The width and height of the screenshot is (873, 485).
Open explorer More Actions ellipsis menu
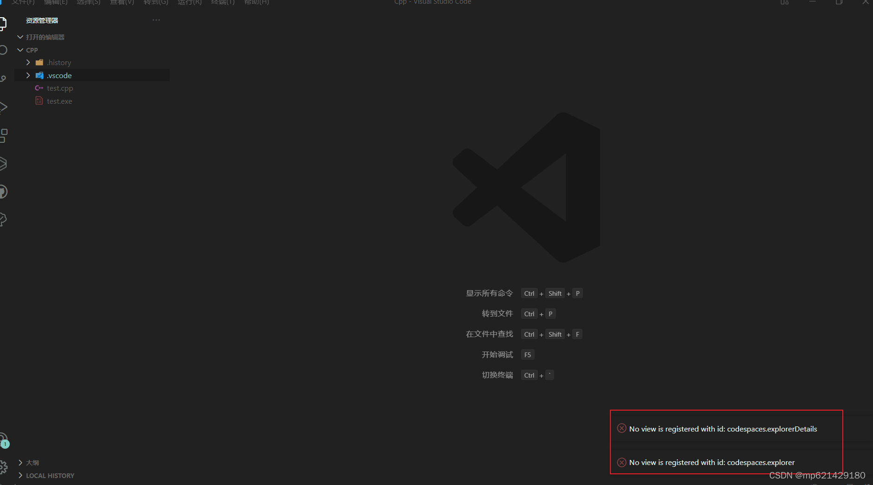point(156,20)
